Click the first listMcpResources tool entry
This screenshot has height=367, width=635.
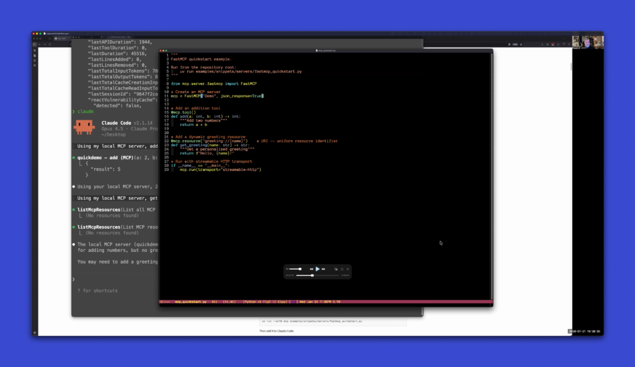[98, 210]
